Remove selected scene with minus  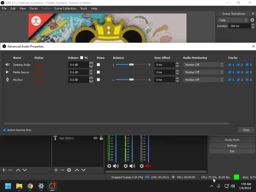[x=10, y=170]
